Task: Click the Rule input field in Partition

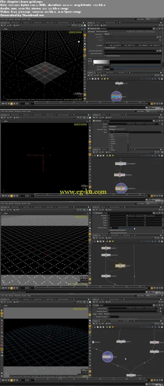Action: coord(134,132)
